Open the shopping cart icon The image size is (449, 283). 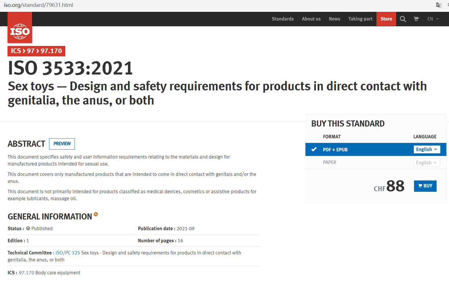(x=416, y=19)
